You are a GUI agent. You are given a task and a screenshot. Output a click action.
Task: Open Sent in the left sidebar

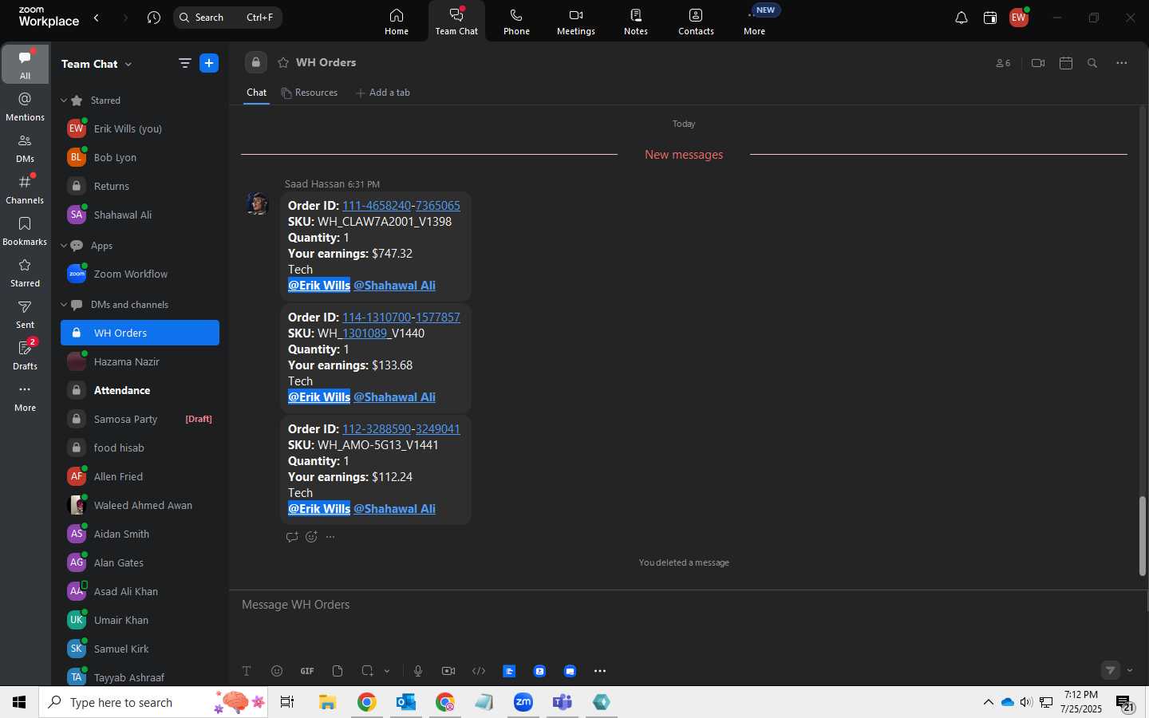tap(25, 314)
